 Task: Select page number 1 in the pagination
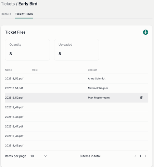140,156
